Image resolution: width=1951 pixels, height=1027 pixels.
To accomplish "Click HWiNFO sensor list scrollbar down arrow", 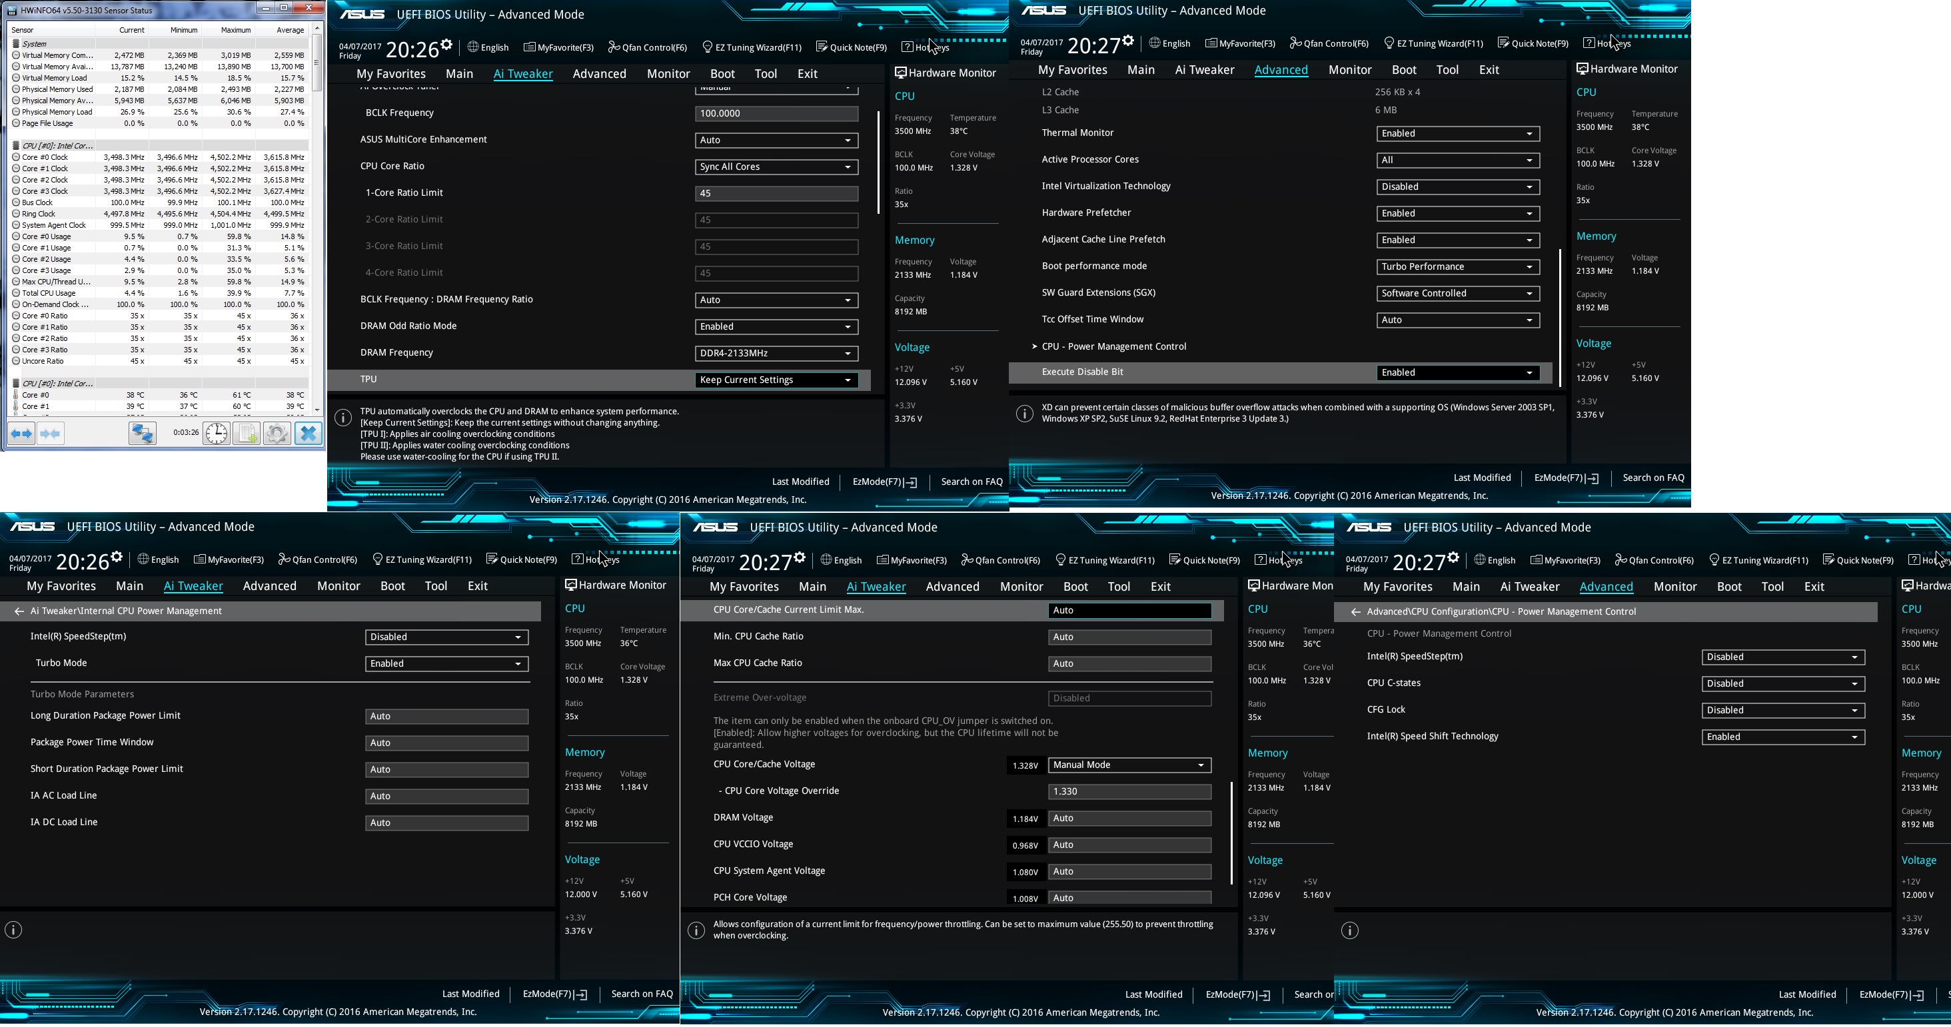I will coord(317,410).
